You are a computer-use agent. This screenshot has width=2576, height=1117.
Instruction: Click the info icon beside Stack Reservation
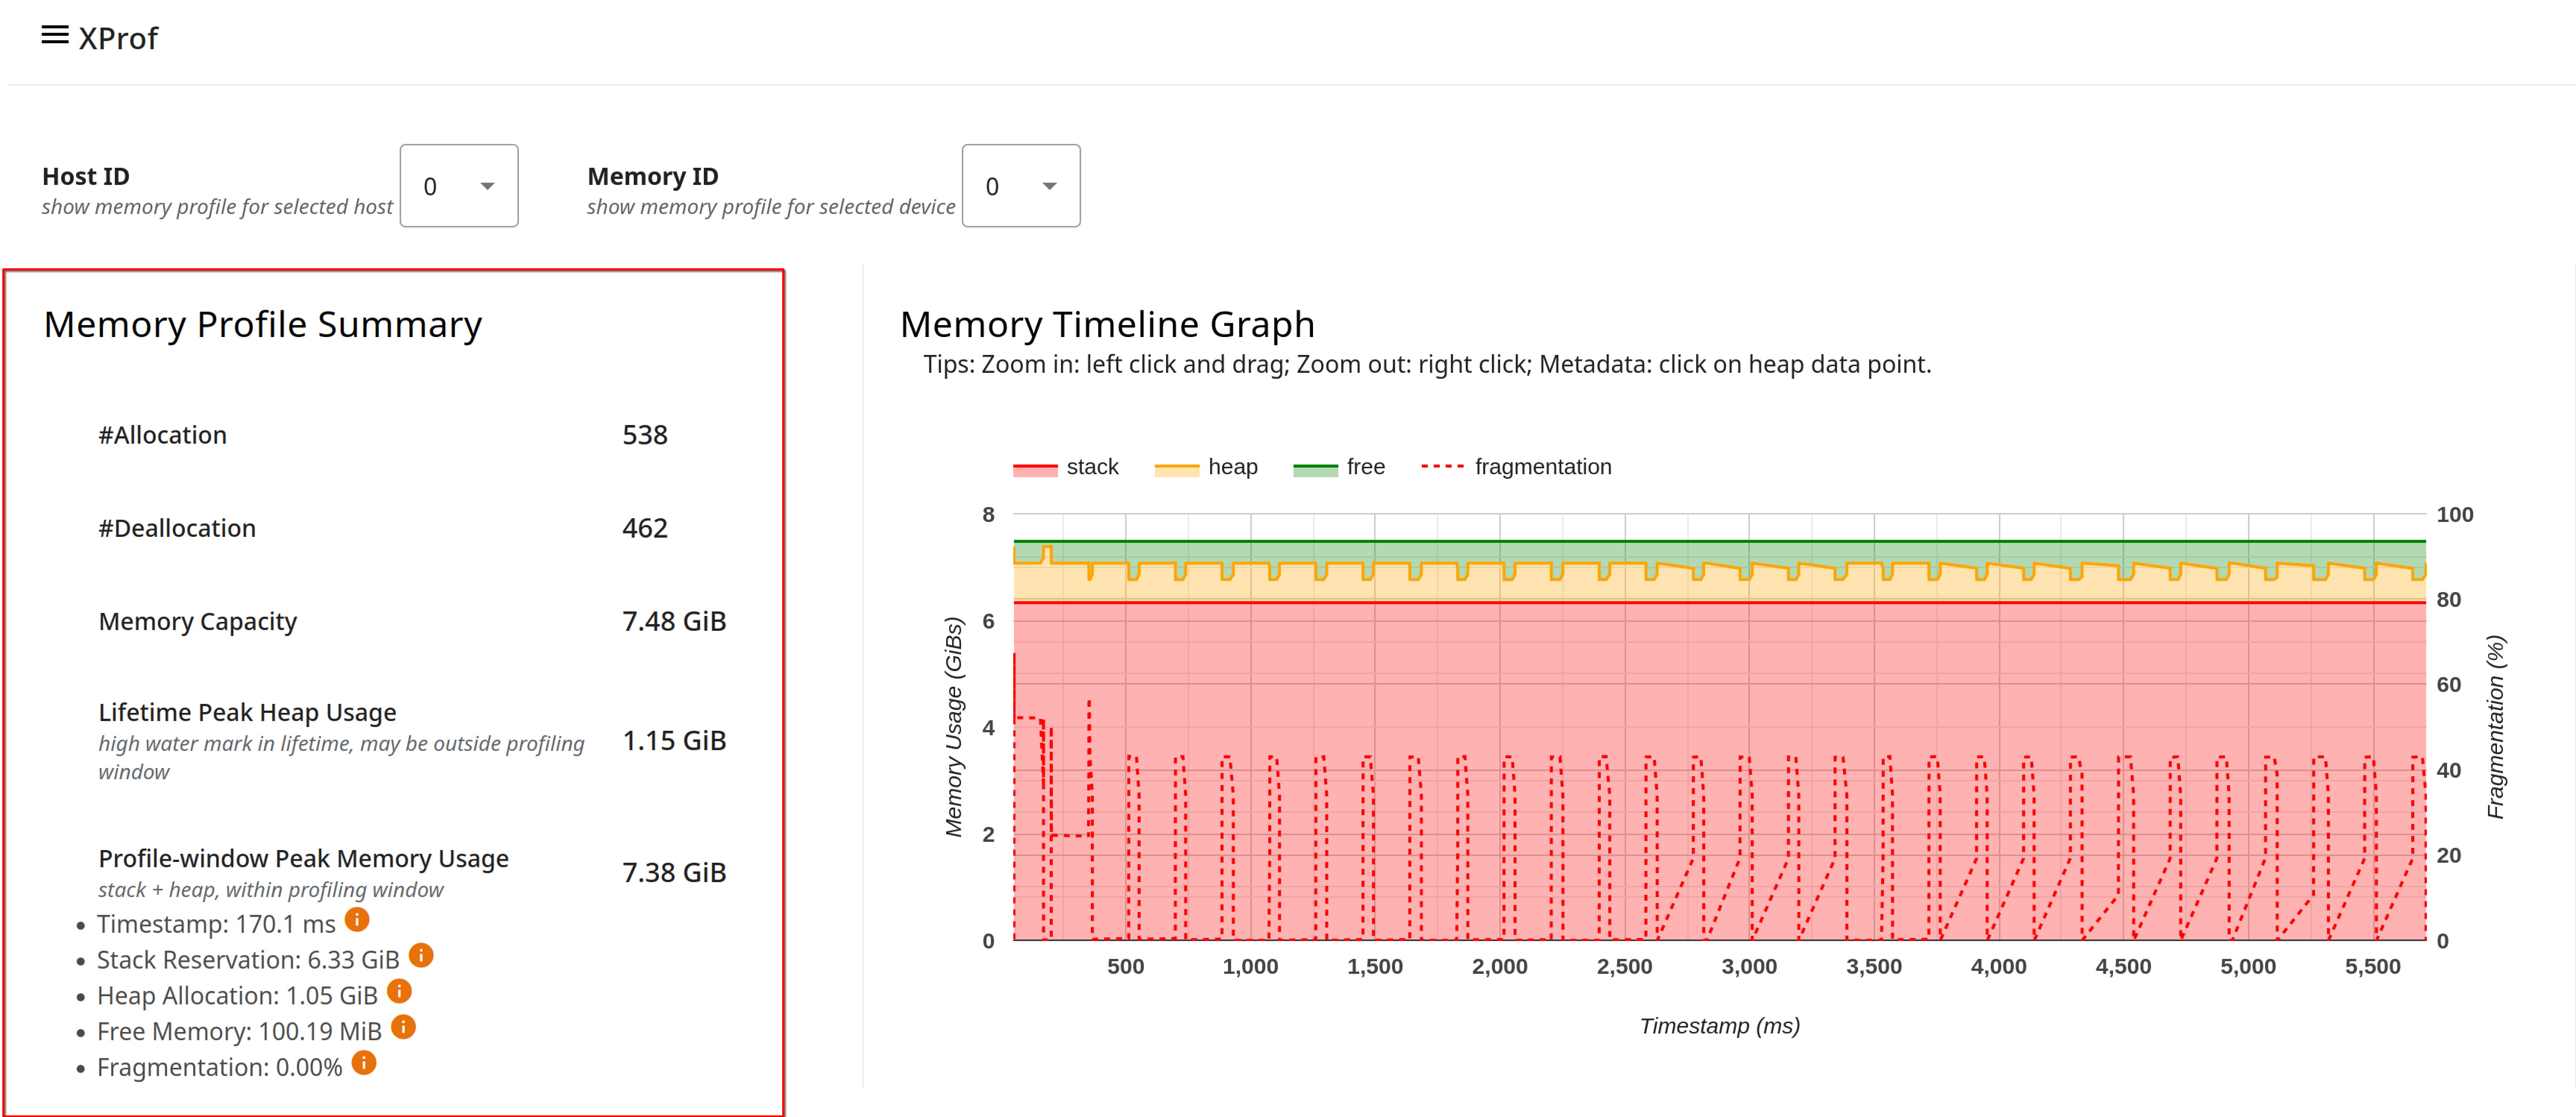tap(421, 956)
